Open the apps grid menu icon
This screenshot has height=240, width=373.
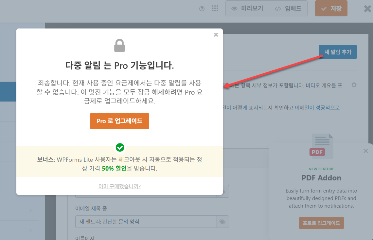215,8
